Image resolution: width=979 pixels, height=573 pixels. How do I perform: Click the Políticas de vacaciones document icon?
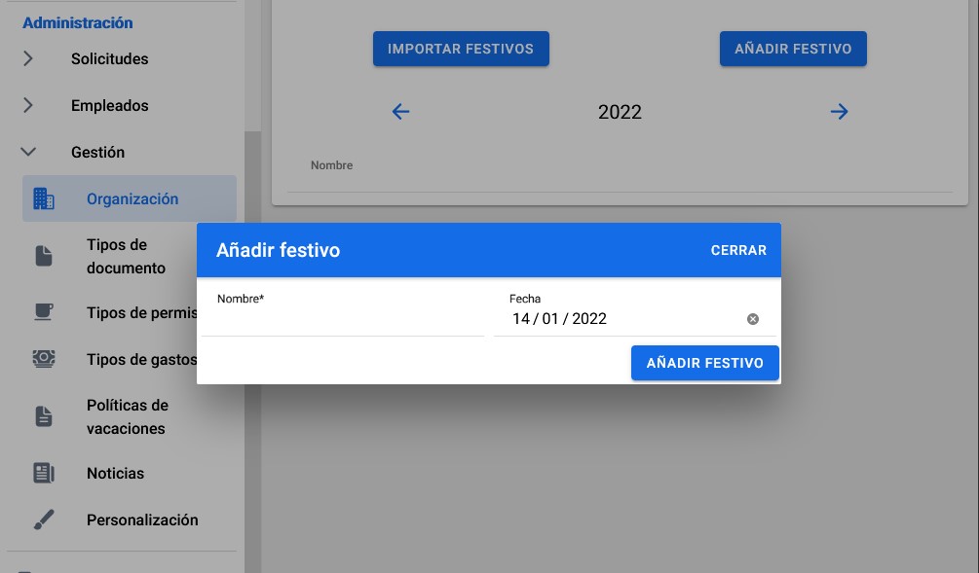coord(44,416)
